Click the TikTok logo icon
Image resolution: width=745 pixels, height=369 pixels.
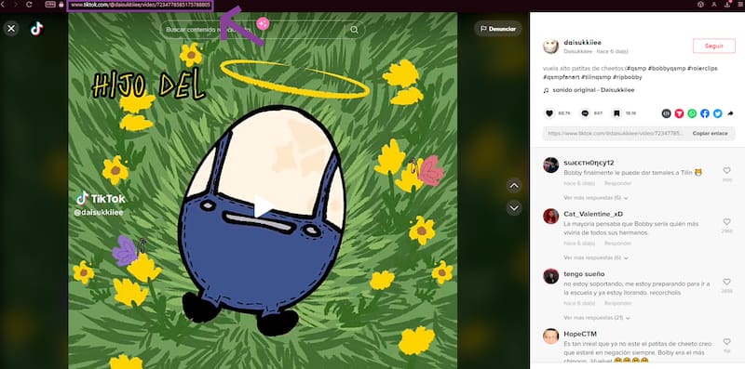[36, 29]
